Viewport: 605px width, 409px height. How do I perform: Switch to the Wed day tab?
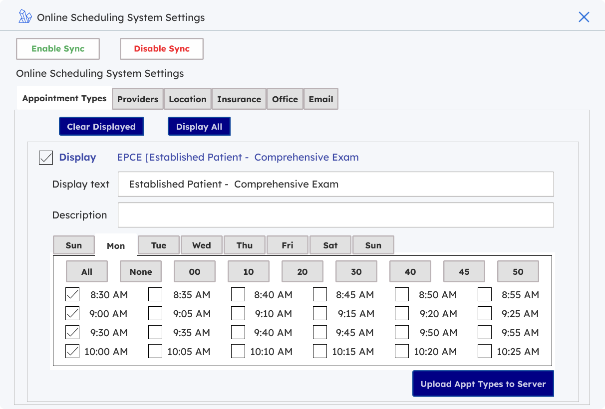[x=202, y=245]
